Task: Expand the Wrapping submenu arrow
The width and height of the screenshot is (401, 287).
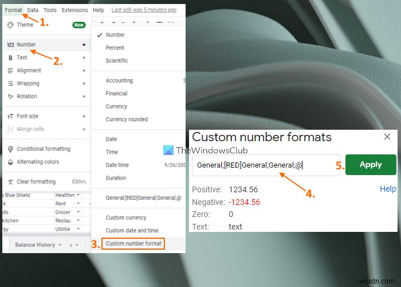Action: point(84,84)
